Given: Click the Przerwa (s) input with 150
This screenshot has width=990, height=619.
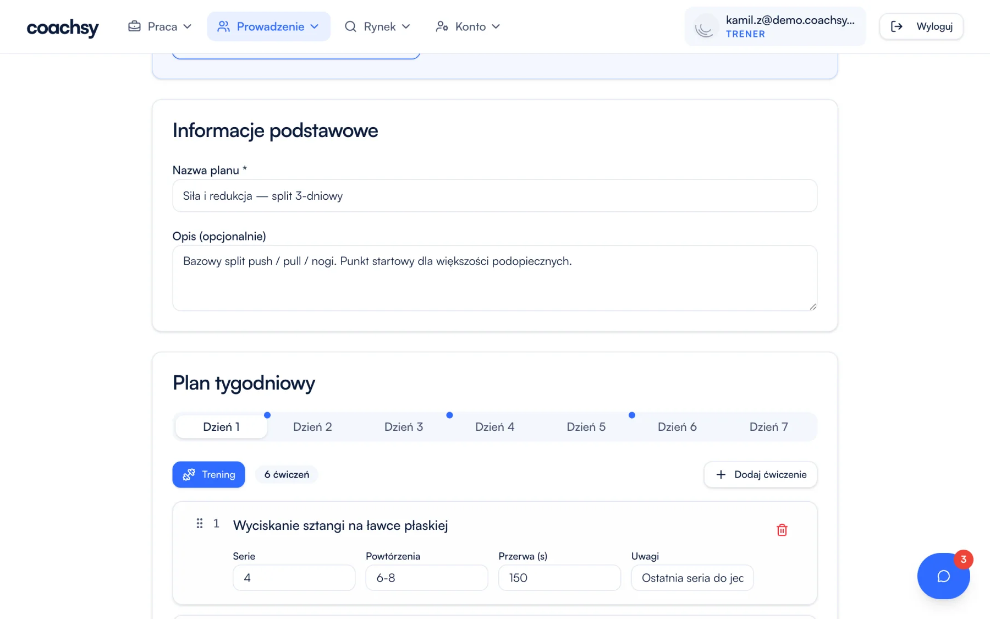Looking at the screenshot, I should 560,578.
